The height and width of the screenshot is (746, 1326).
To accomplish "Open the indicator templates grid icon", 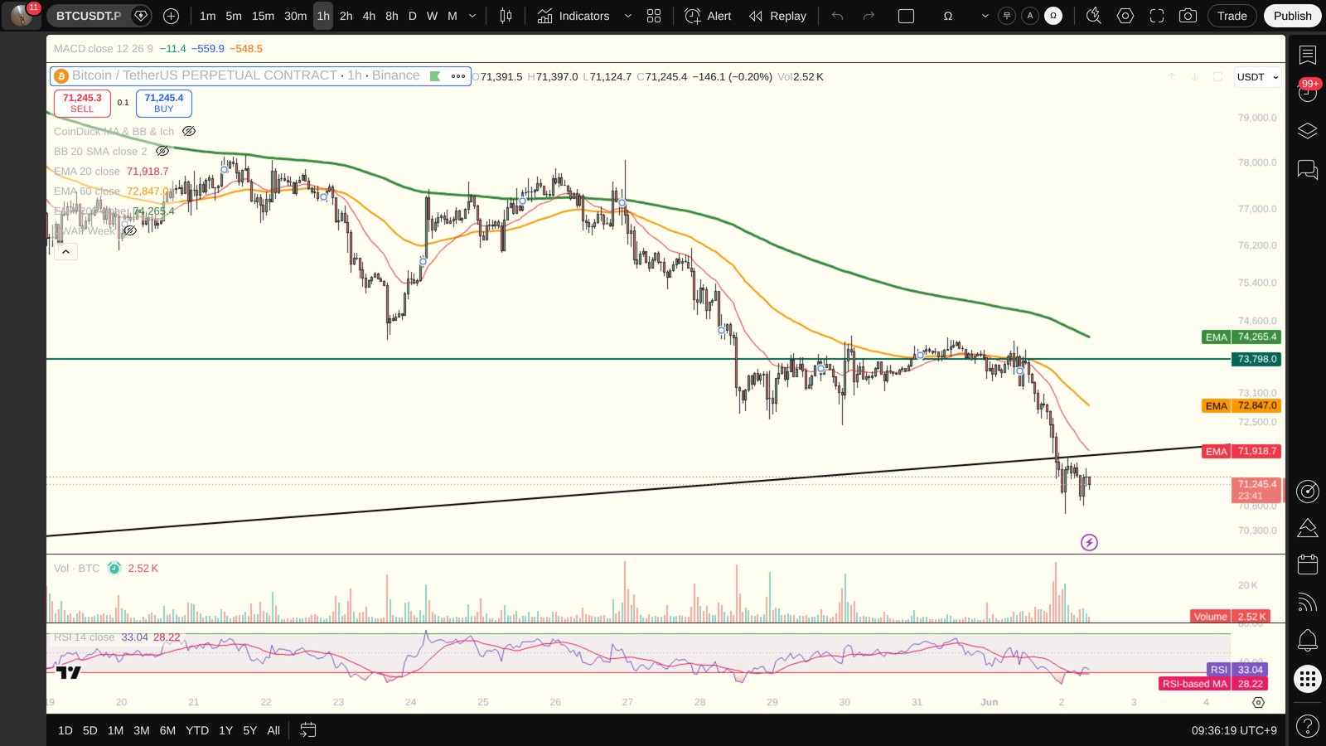I will tap(654, 16).
